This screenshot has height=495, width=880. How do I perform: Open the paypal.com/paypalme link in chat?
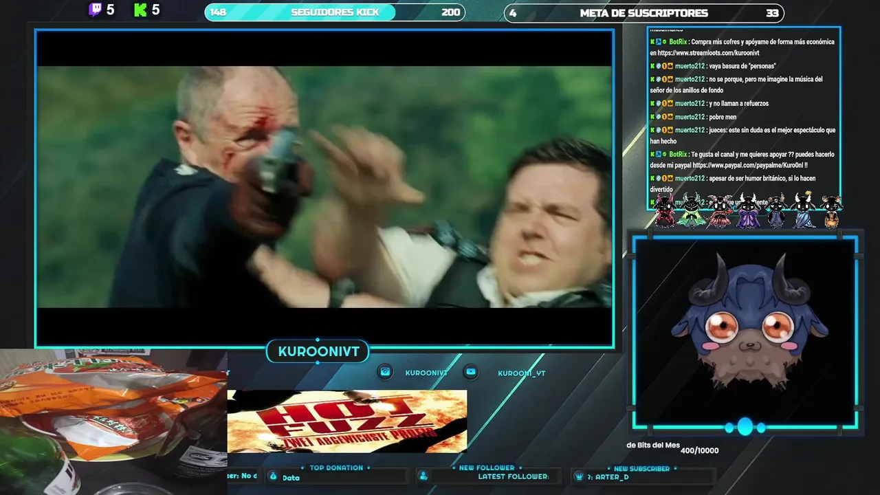[x=749, y=166]
